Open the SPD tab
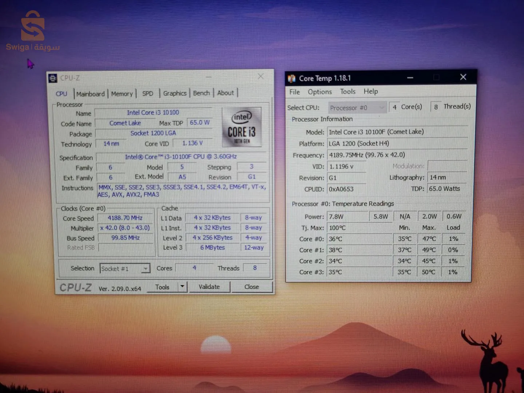524x393 pixels. tap(148, 94)
